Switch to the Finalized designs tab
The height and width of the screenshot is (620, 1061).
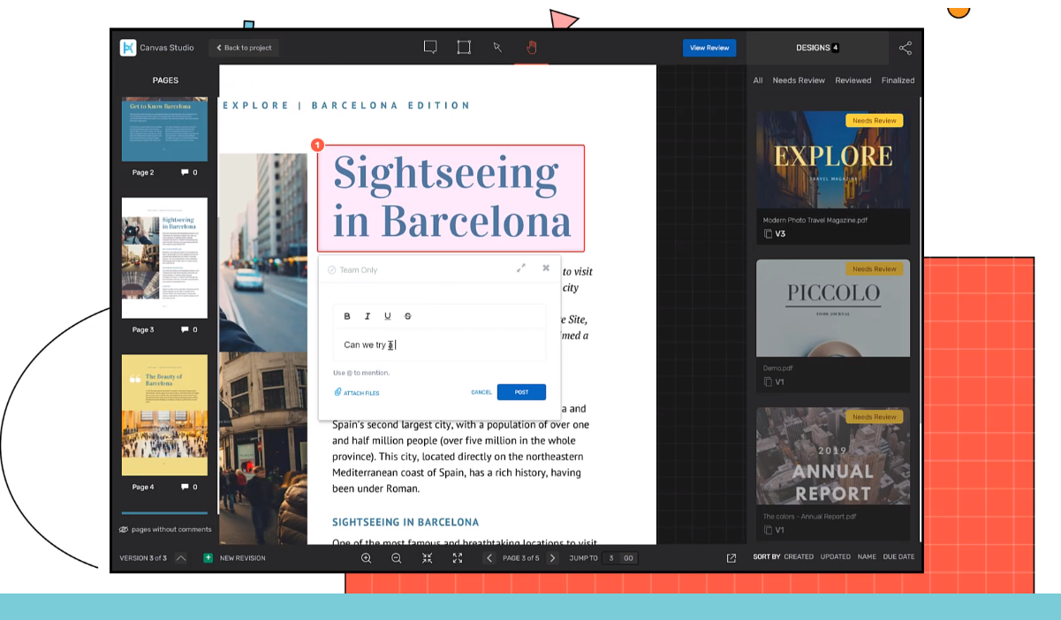point(898,80)
